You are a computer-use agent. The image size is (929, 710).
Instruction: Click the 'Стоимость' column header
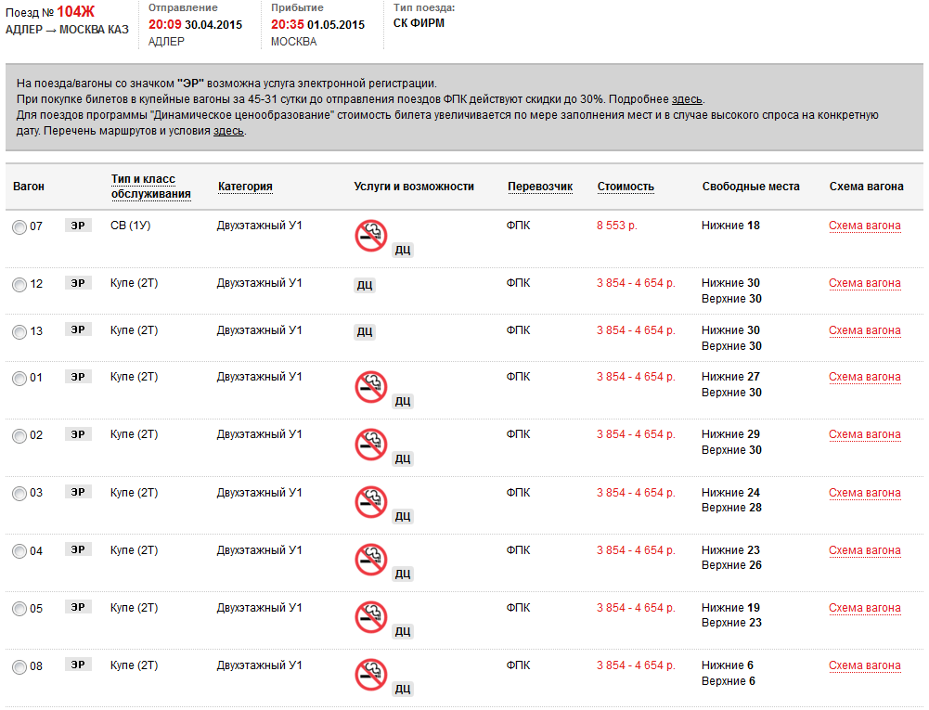coord(626,187)
